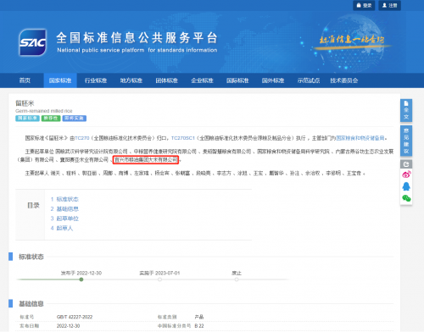Open the 团体标准 tab
Viewport: 424px width, 332px height.
(x=166, y=80)
